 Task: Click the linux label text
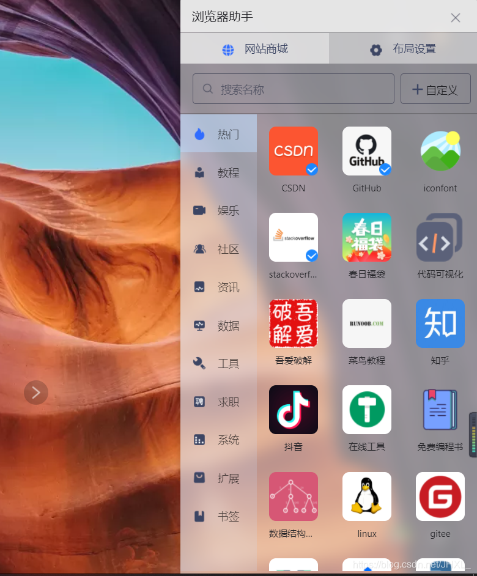pos(367,534)
